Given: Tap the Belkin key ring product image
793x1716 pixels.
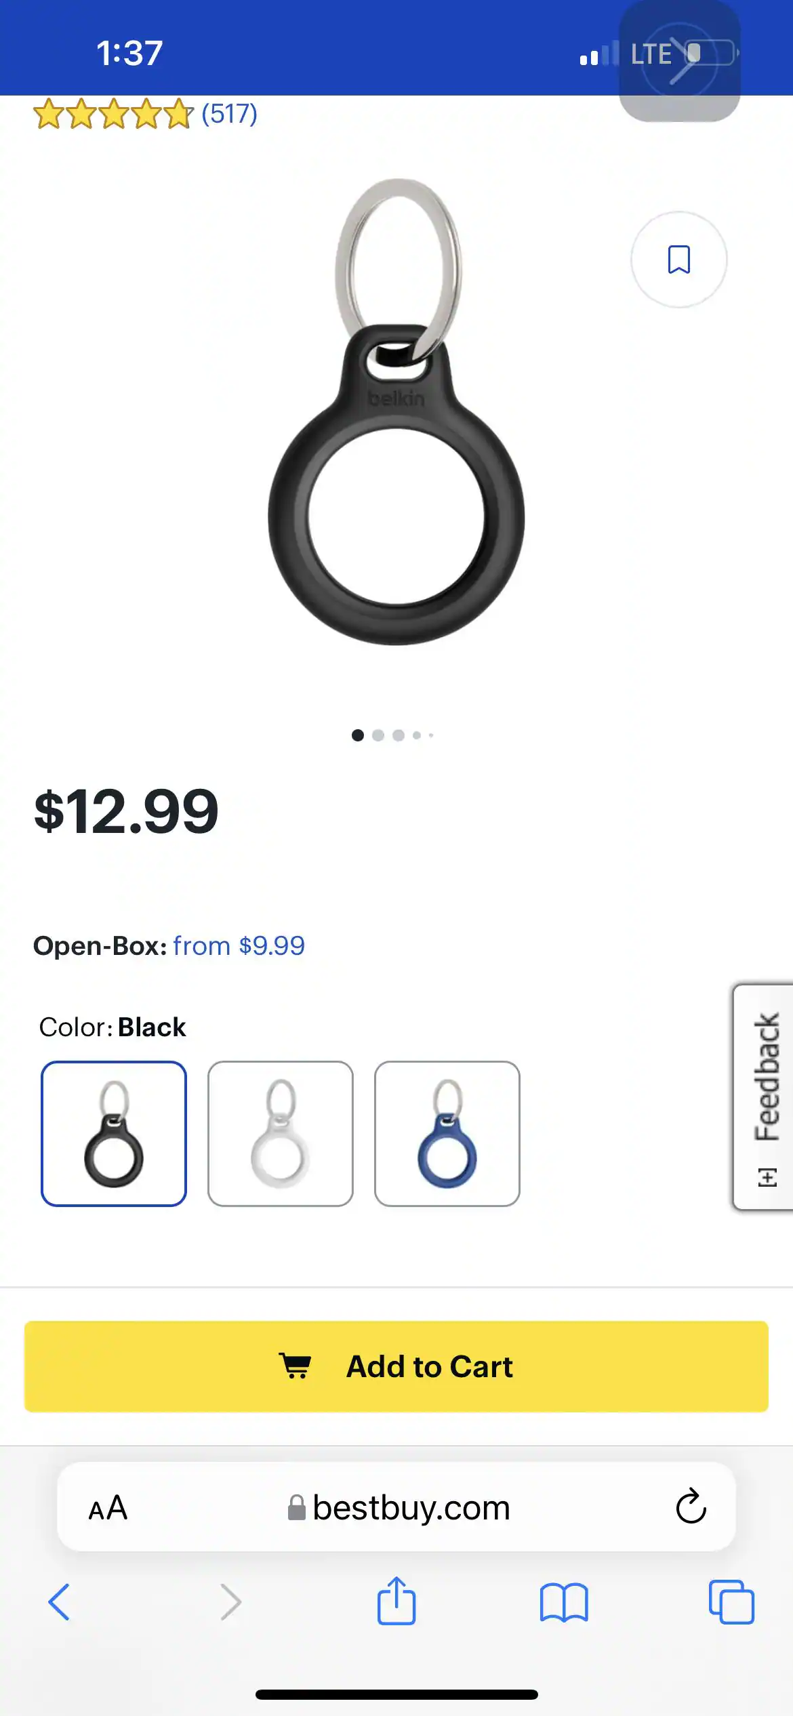Looking at the screenshot, I should pos(396,411).
